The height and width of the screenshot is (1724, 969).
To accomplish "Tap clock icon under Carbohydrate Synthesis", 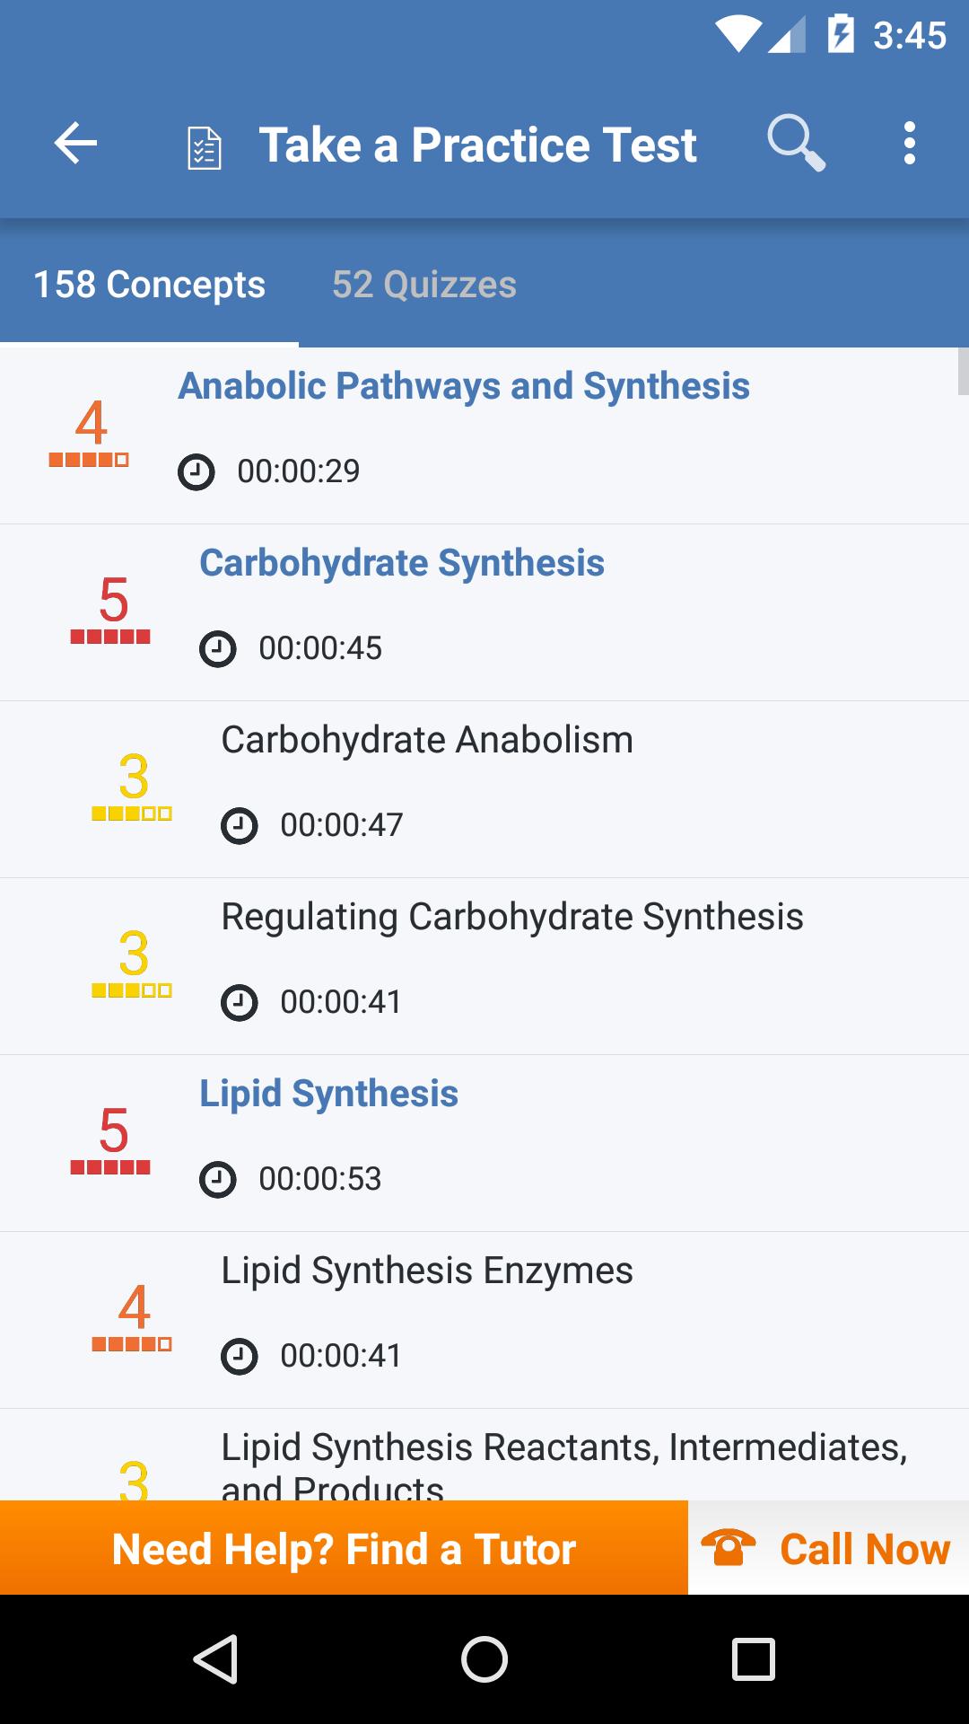I will click(x=218, y=648).
